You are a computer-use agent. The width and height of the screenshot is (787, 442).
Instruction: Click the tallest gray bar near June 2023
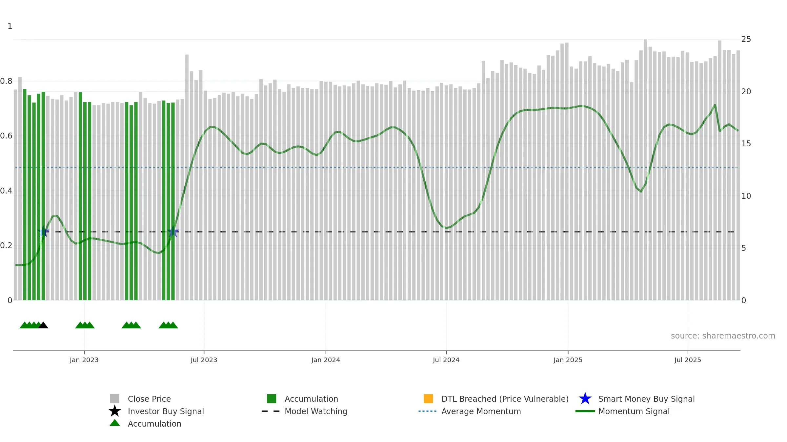[x=187, y=177]
